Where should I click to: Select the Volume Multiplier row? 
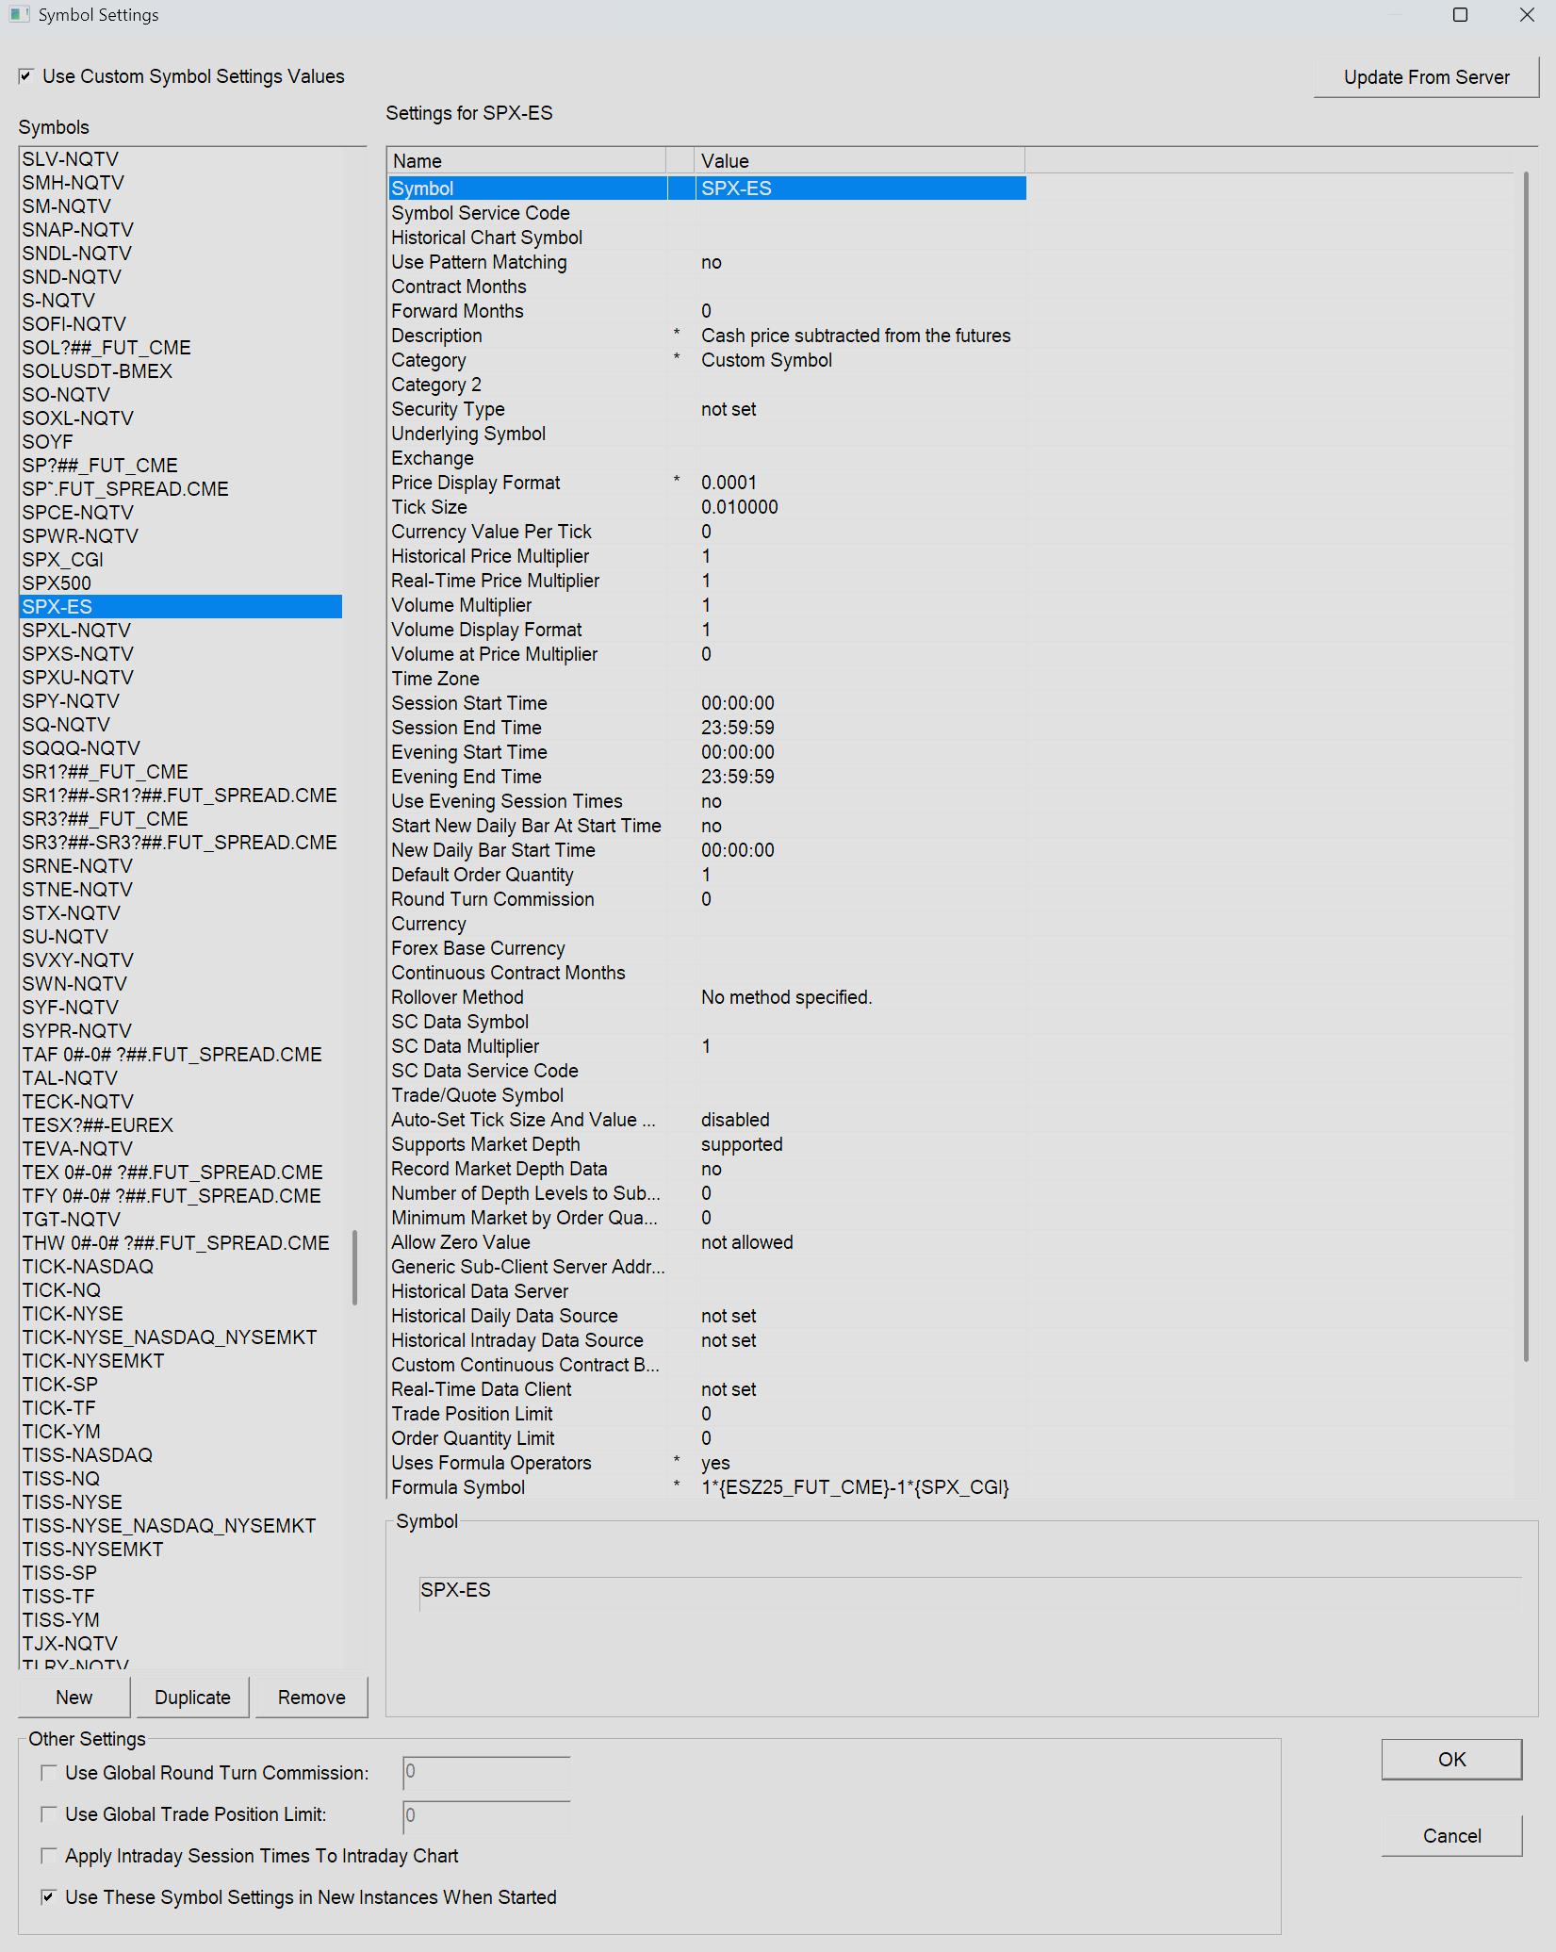click(707, 605)
